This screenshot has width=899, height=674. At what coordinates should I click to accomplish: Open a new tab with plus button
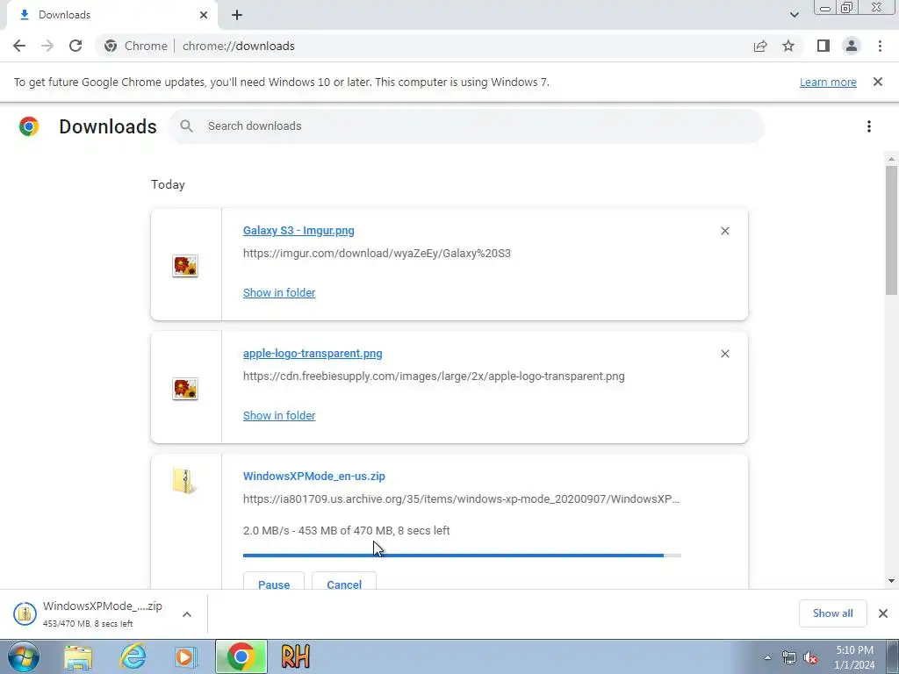click(x=237, y=15)
